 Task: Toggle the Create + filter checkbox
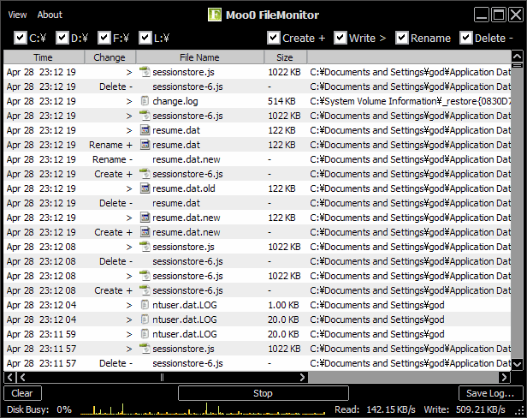(274, 38)
